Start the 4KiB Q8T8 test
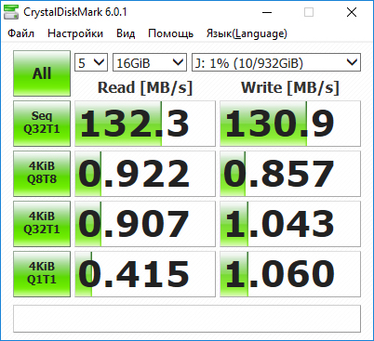Viewport: 374px width, 341px height. click(42, 174)
